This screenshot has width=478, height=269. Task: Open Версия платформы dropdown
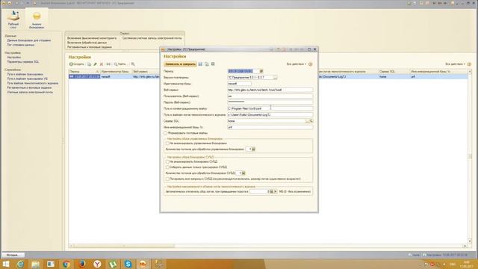pos(275,78)
